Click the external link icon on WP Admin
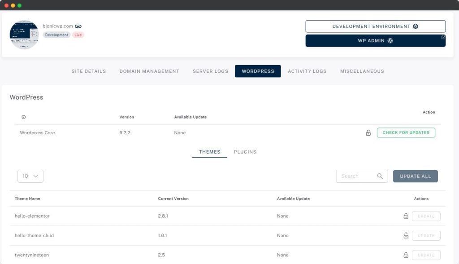 click(443, 38)
